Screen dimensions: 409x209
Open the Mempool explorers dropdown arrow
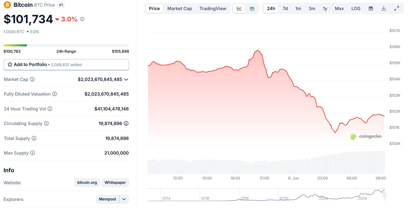click(124, 199)
